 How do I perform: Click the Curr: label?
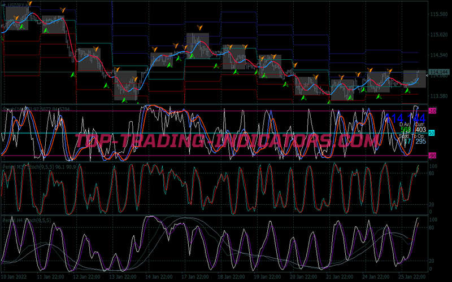419,125
